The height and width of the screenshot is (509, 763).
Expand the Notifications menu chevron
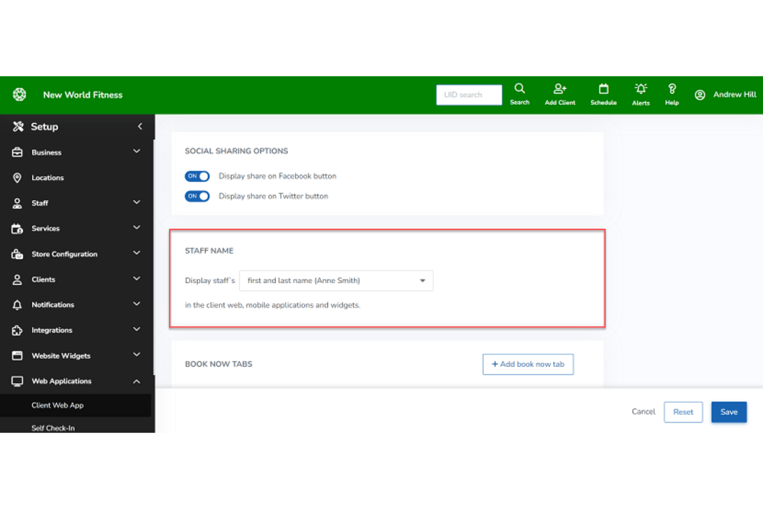coord(137,304)
